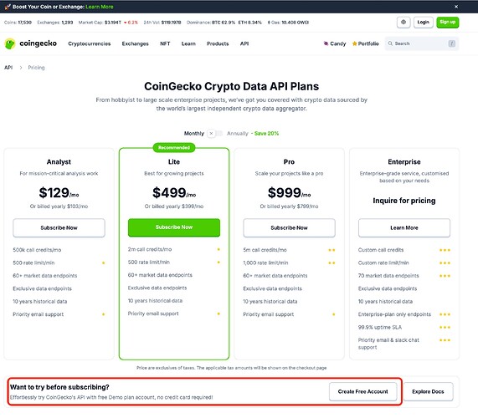The width and height of the screenshot is (478, 418).
Task: Toggle Monthly to Annually billing switch
Action: click(x=215, y=134)
